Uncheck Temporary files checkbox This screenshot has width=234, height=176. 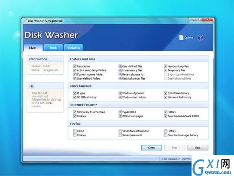point(166,70)
